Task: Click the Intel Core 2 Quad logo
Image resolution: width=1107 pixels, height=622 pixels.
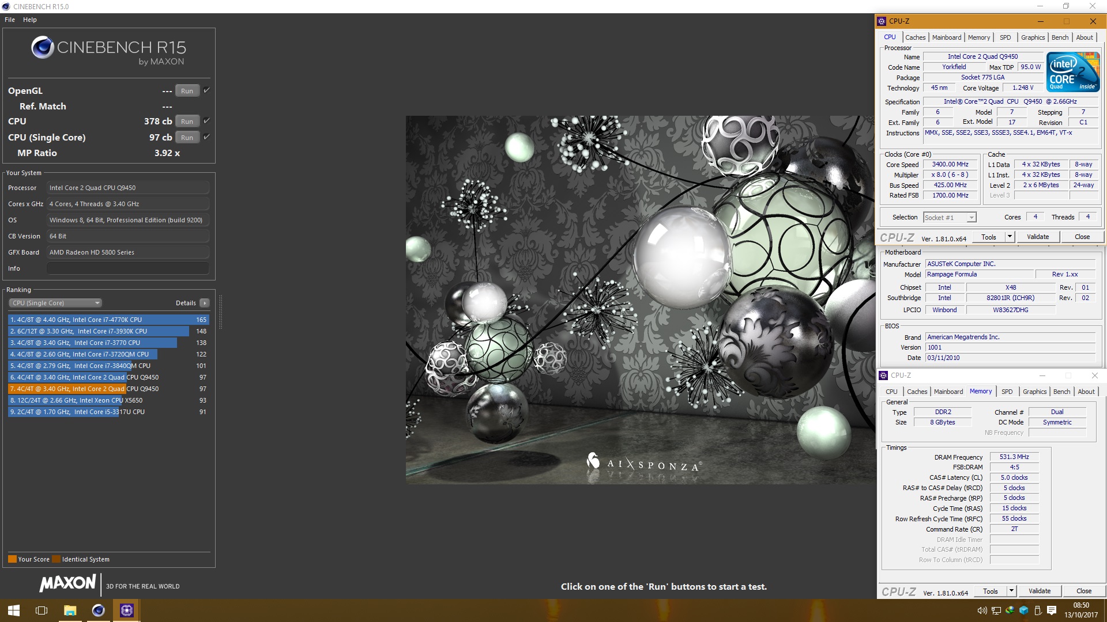Action: coord(1073,72)
